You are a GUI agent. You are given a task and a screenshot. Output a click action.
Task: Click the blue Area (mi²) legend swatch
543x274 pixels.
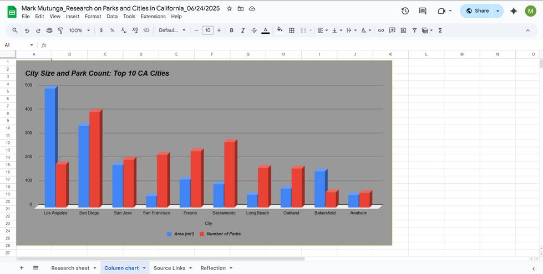point(169,234)
